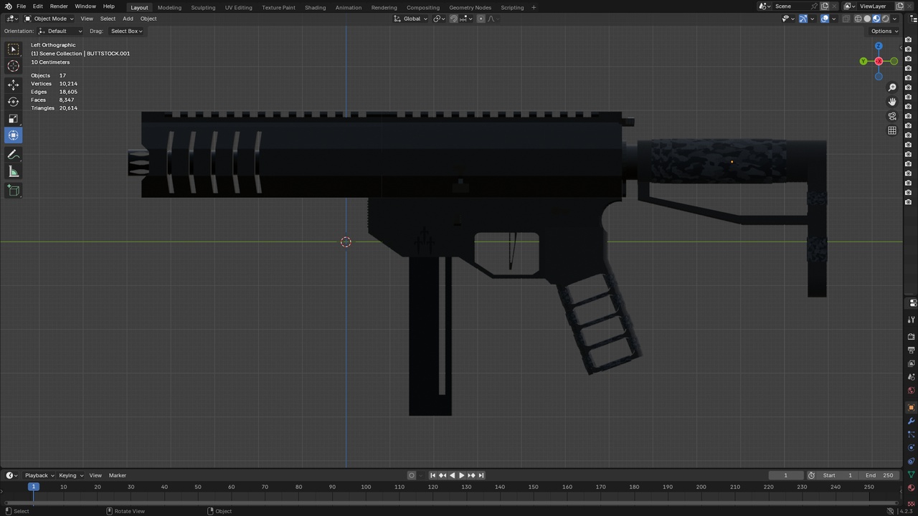Viewport: 918px width, 516px height.
Task: Open the timeline Playback dropdown
Action: tap(39, 475)
